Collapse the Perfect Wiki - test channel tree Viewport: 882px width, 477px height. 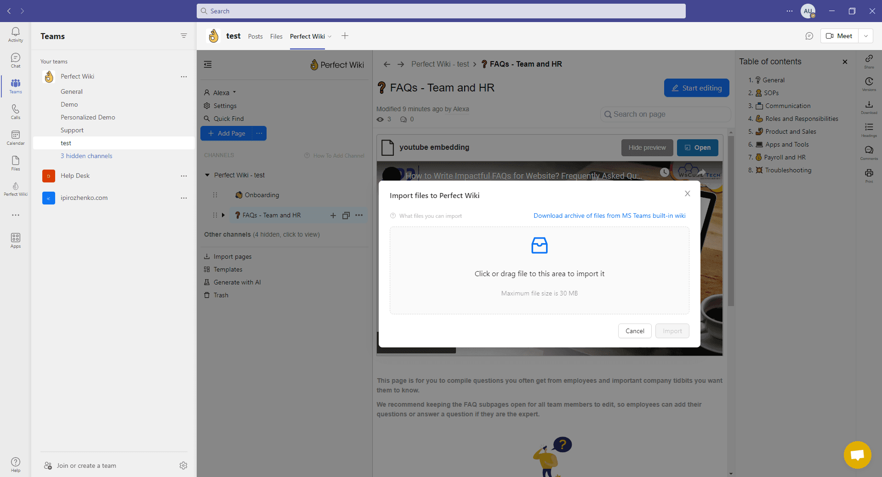(207, 175)
